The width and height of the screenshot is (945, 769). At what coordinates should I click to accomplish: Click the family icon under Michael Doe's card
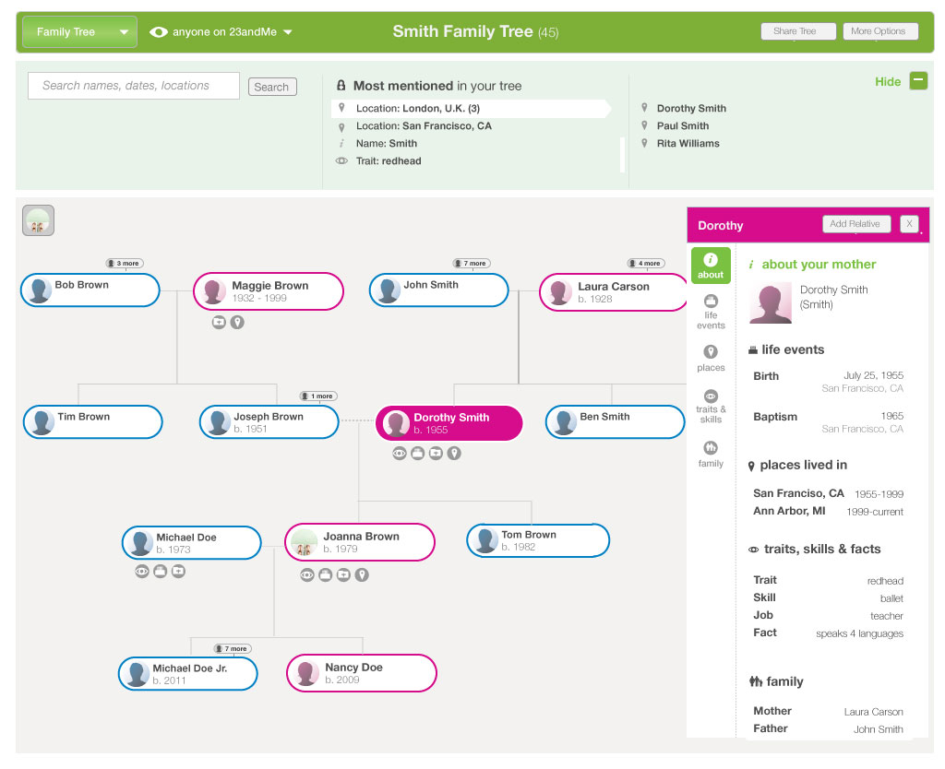tap(178, 571)
